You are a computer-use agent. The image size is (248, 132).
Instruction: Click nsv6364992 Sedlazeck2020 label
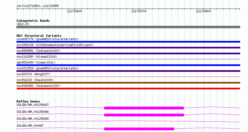[38, 86]
